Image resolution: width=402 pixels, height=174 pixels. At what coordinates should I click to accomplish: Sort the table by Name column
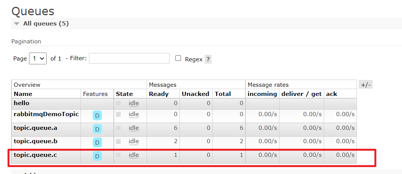23,94
